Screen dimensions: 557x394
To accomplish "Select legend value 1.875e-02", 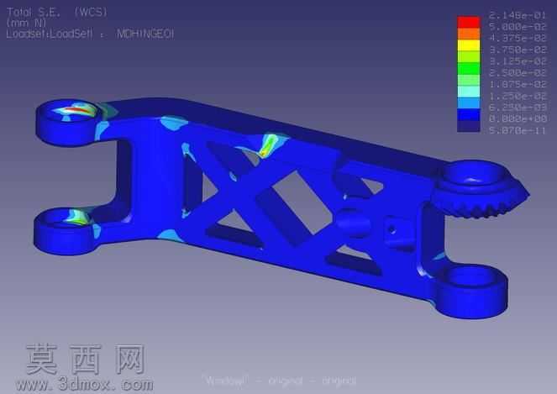I will click(518, 85).
